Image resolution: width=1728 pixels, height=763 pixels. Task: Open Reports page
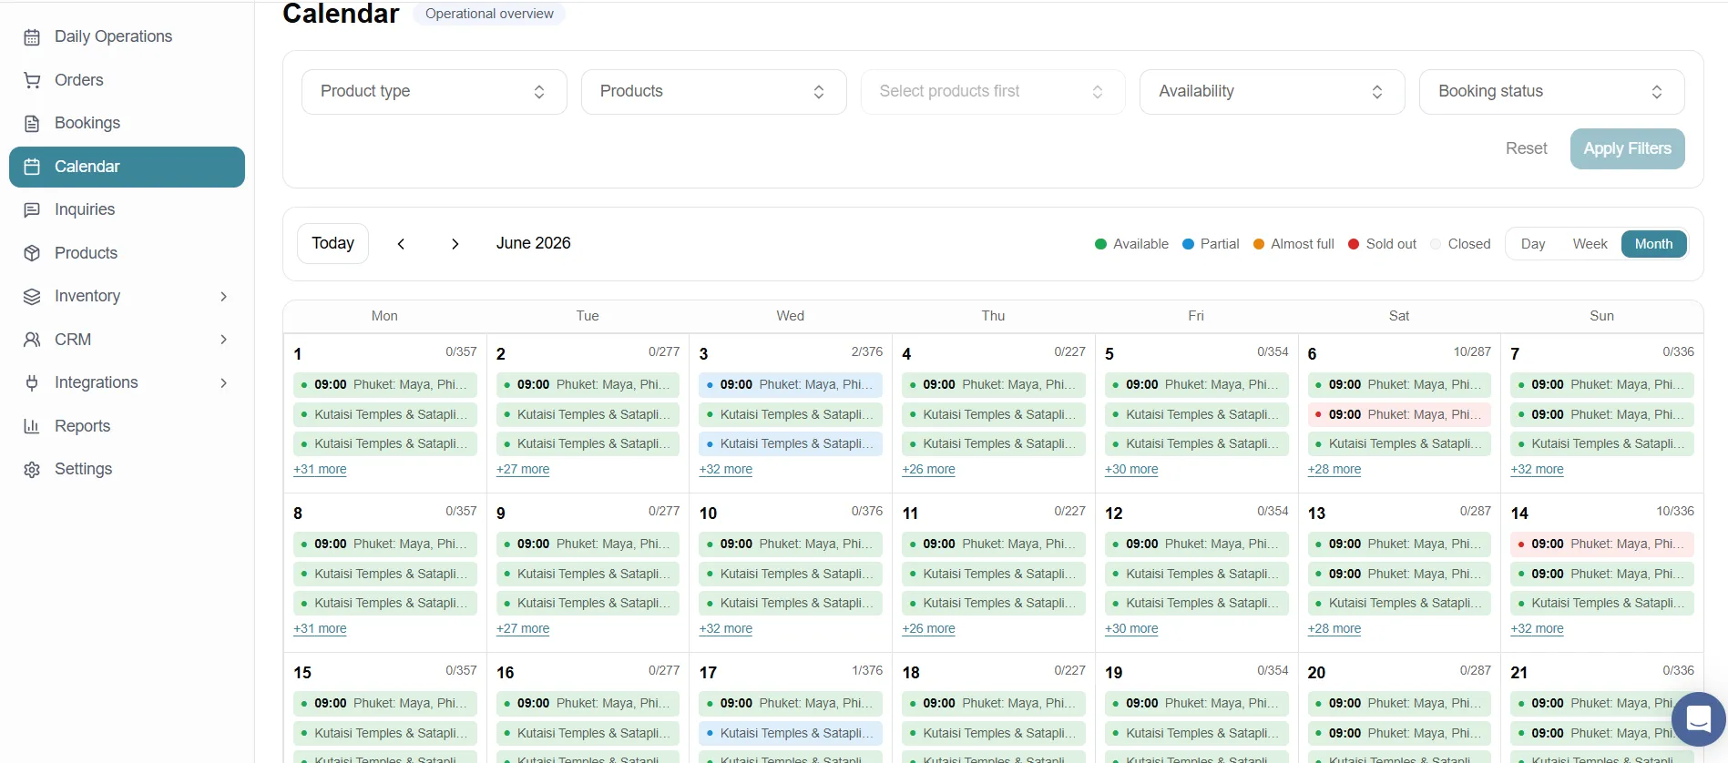click(127, 426)
